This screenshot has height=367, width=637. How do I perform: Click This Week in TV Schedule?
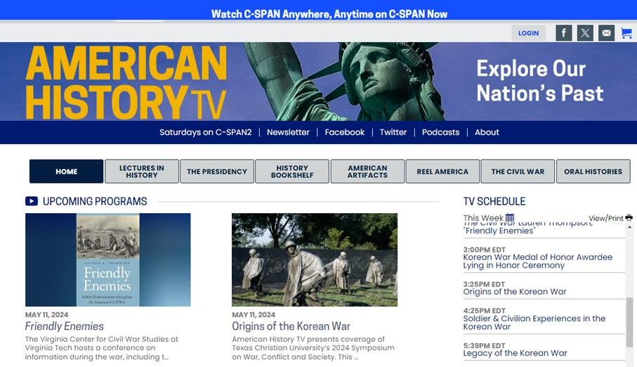(483, 218)
